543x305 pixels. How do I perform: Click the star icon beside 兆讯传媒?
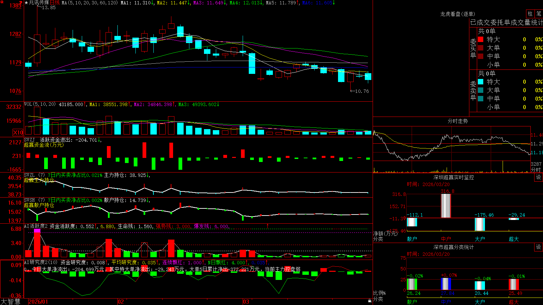pyautogui.click(x=26, y=3)
